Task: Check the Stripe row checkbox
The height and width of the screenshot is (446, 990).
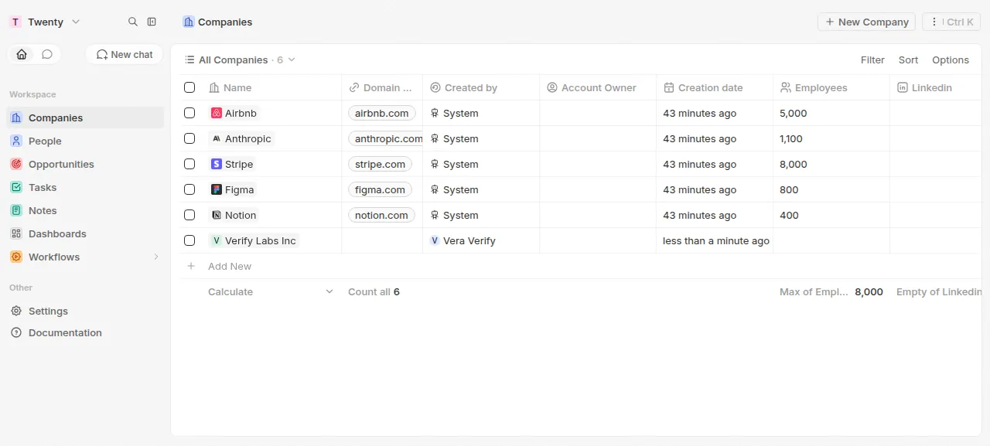Action: tap(189, 164)
